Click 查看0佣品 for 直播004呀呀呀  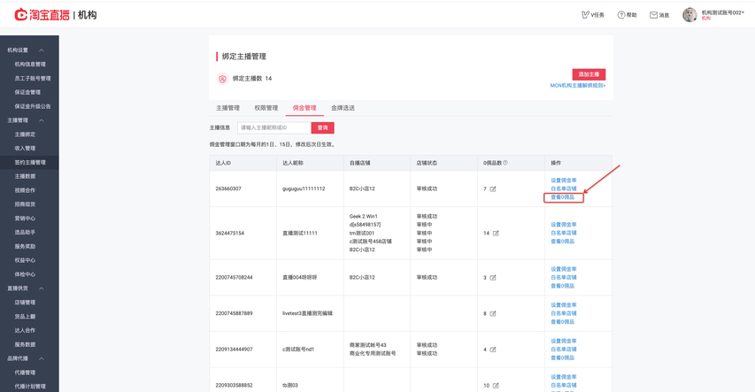pos(562,286)
